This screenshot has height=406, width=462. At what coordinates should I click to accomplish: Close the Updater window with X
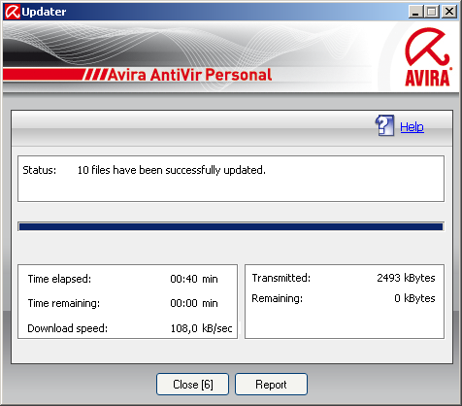click(449, 12)
